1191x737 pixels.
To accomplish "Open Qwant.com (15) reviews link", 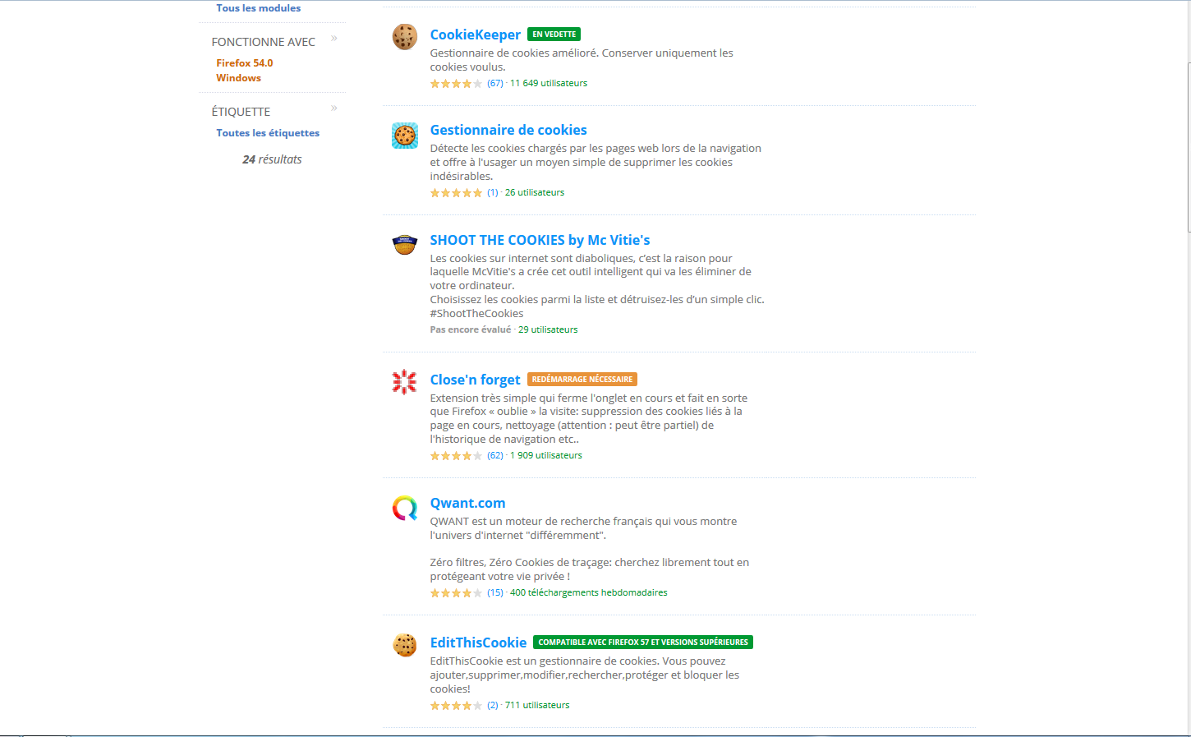I will [494, 592].
